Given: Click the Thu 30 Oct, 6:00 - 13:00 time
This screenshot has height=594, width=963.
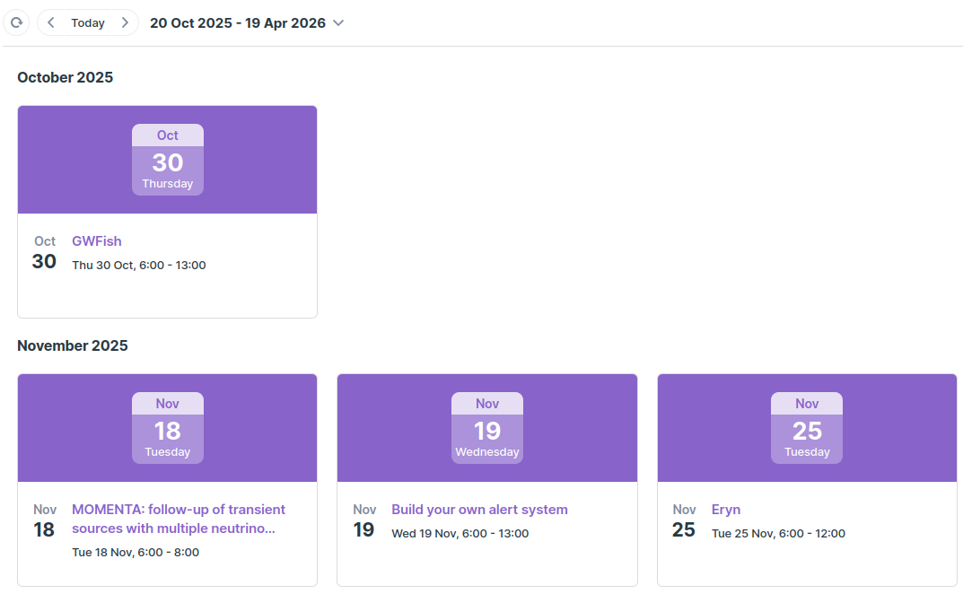Looking at the screenshot, I should tap(139, 265).
